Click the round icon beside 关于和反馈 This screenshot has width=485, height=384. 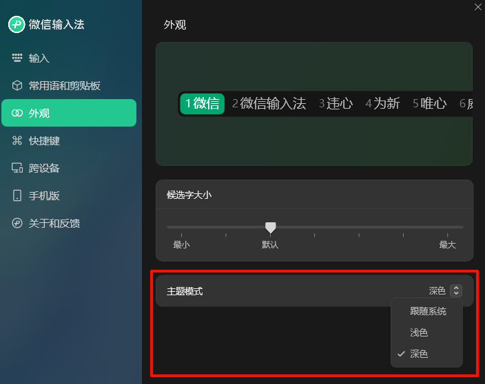click(x=17, y=223)
